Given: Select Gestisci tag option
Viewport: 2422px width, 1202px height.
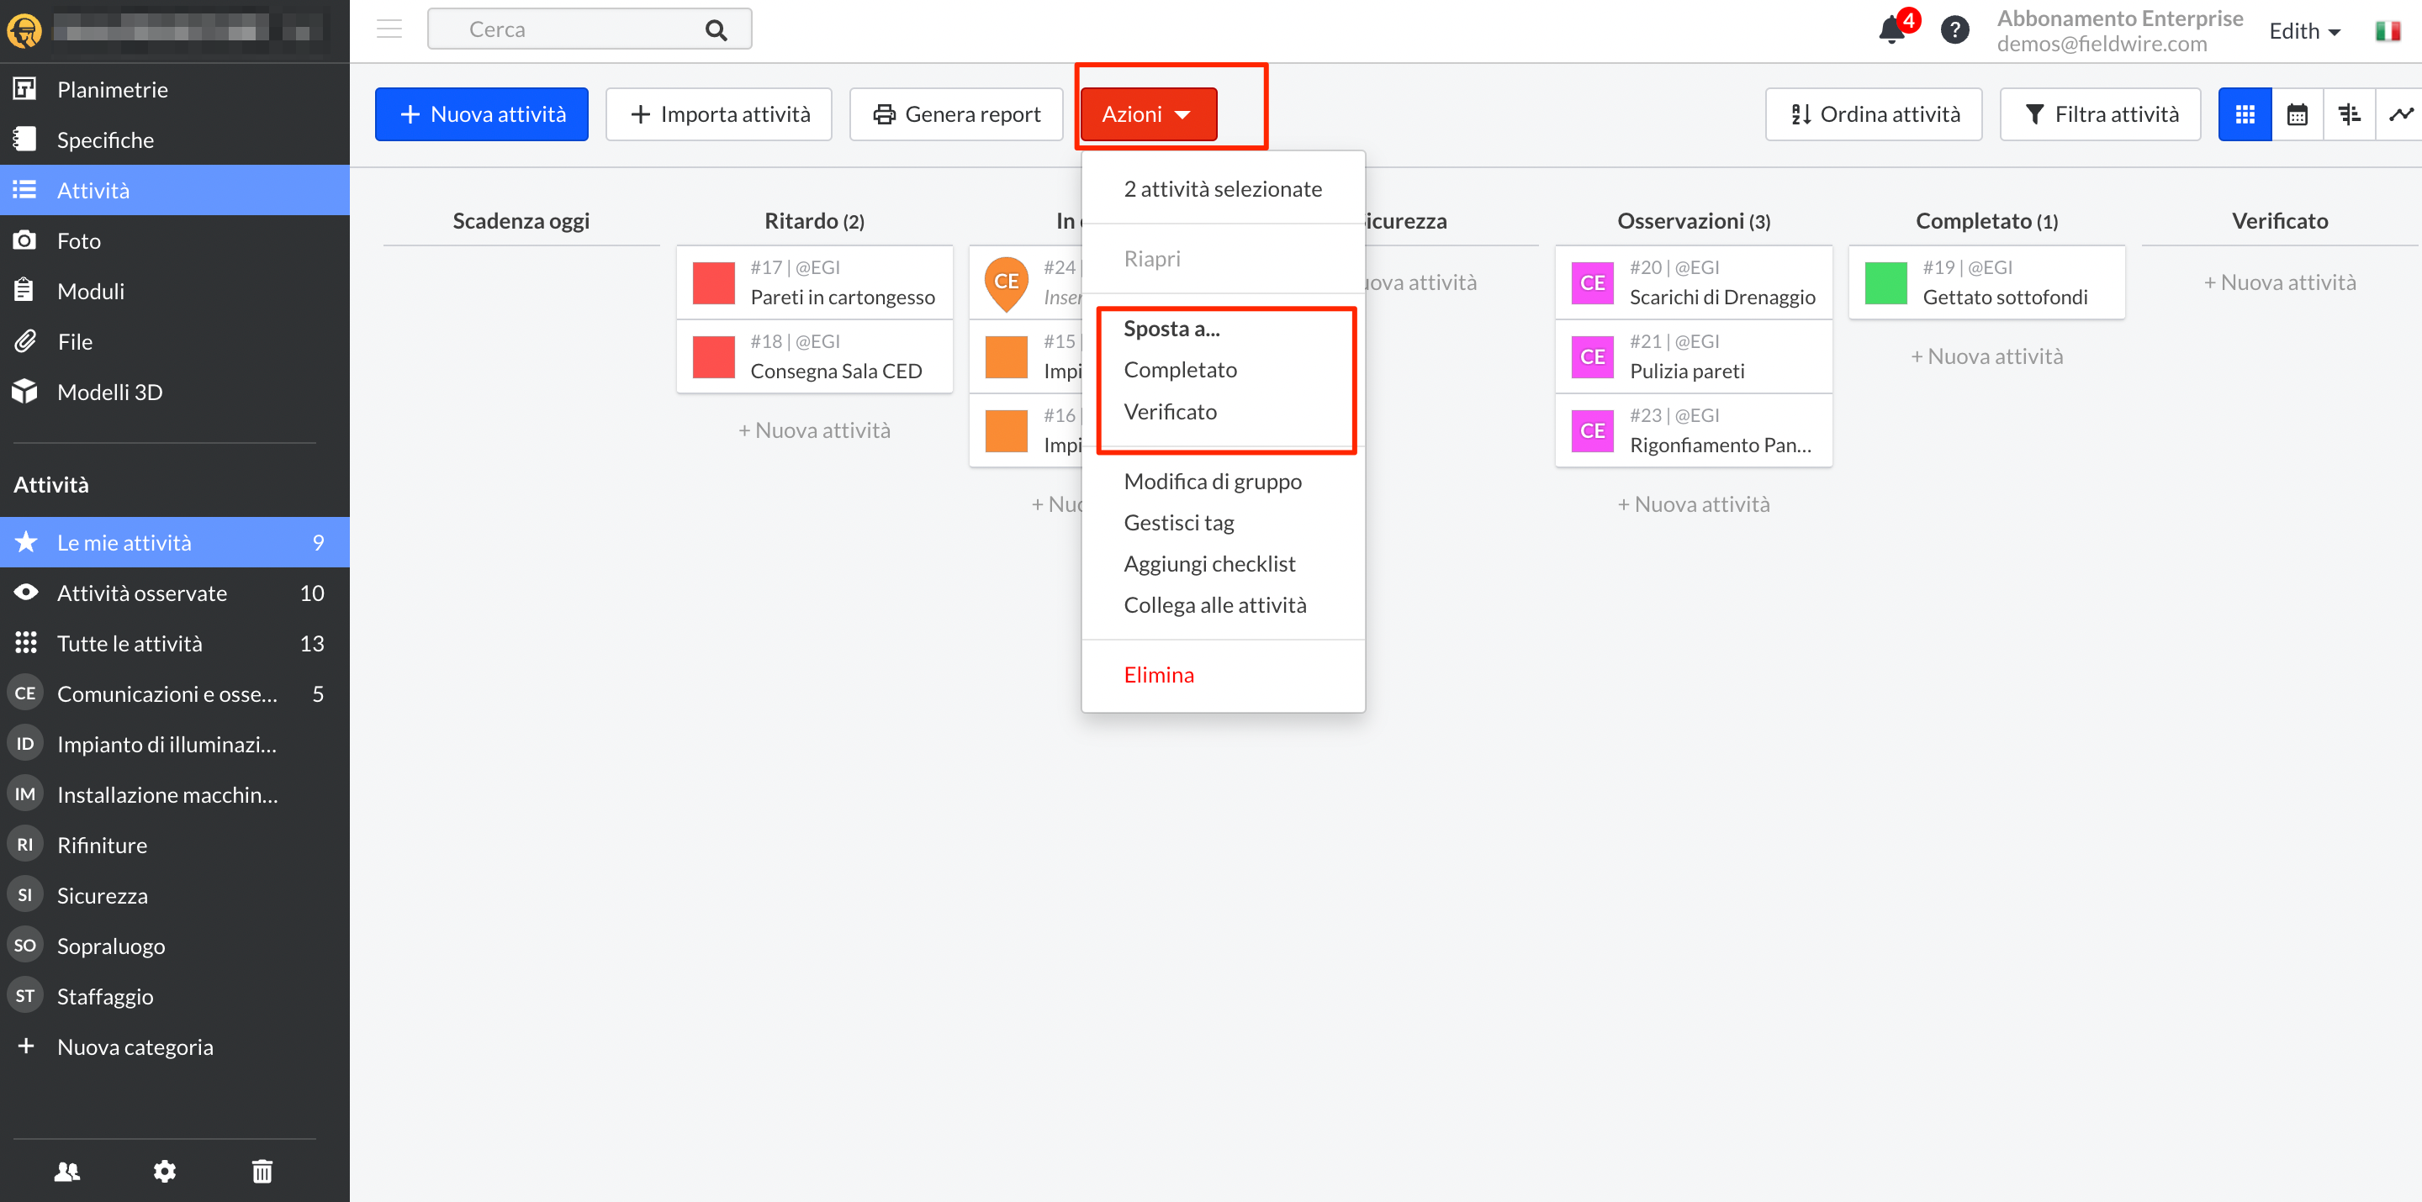Looking at the screenshot, I should point(1222,523).
